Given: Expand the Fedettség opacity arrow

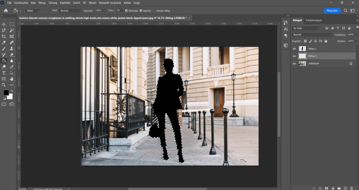Looking at the screenshot, I should pyautogui.click(x=357, y=35).
